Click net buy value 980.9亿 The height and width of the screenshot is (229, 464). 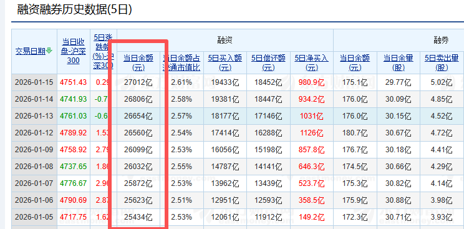coord(312,82)
